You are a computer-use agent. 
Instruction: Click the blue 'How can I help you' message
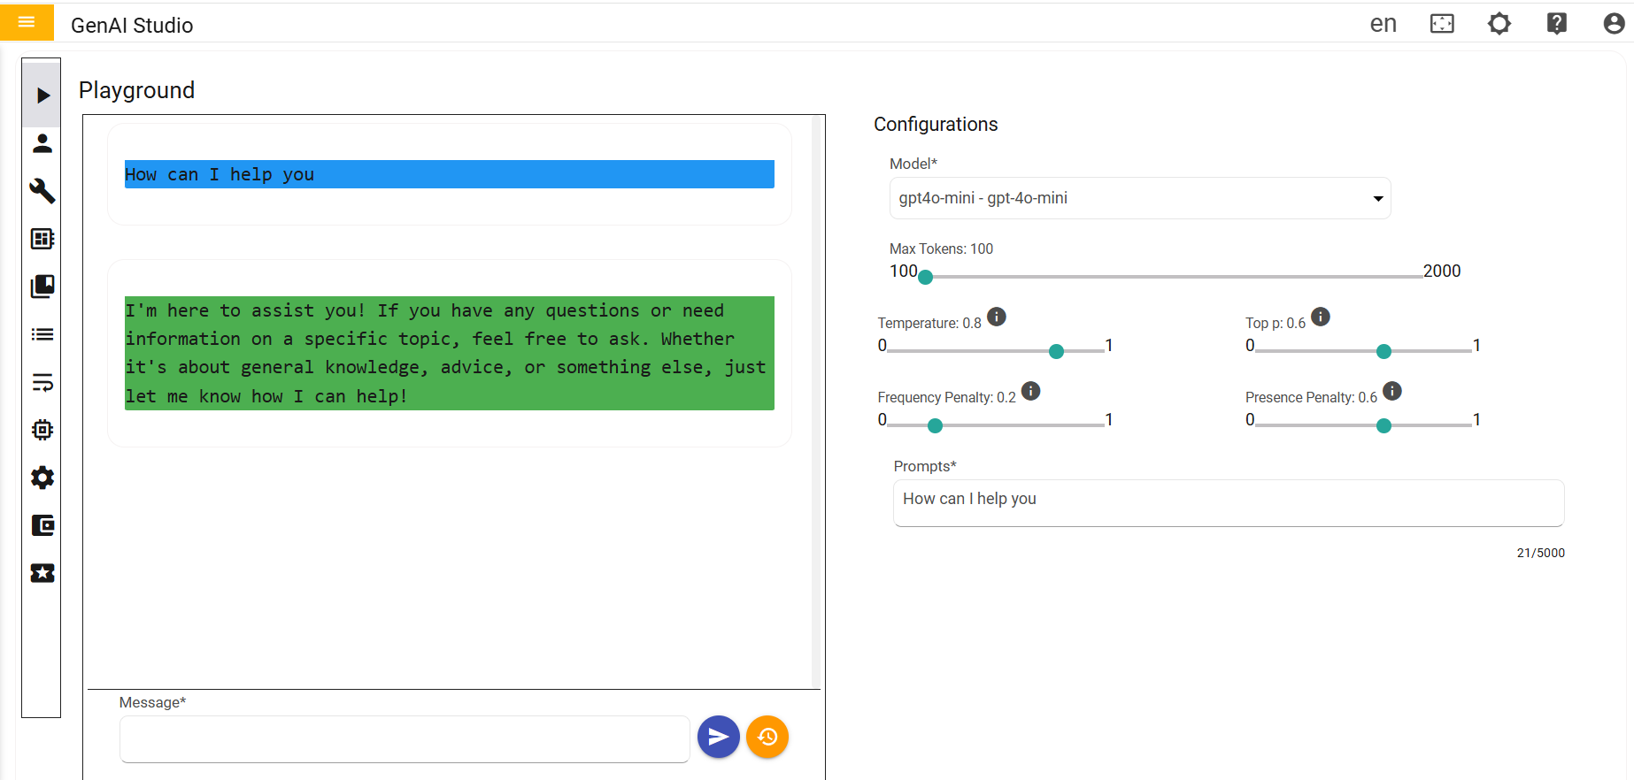450,174
